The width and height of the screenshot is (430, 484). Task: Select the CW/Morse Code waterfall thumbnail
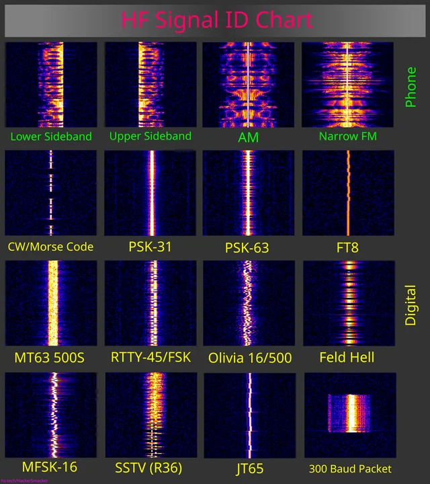coord(51,193)
